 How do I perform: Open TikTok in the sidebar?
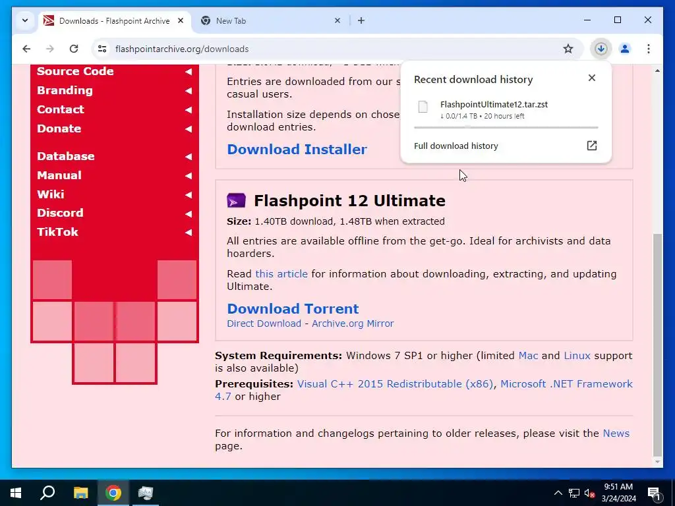(x=57, y=232)
